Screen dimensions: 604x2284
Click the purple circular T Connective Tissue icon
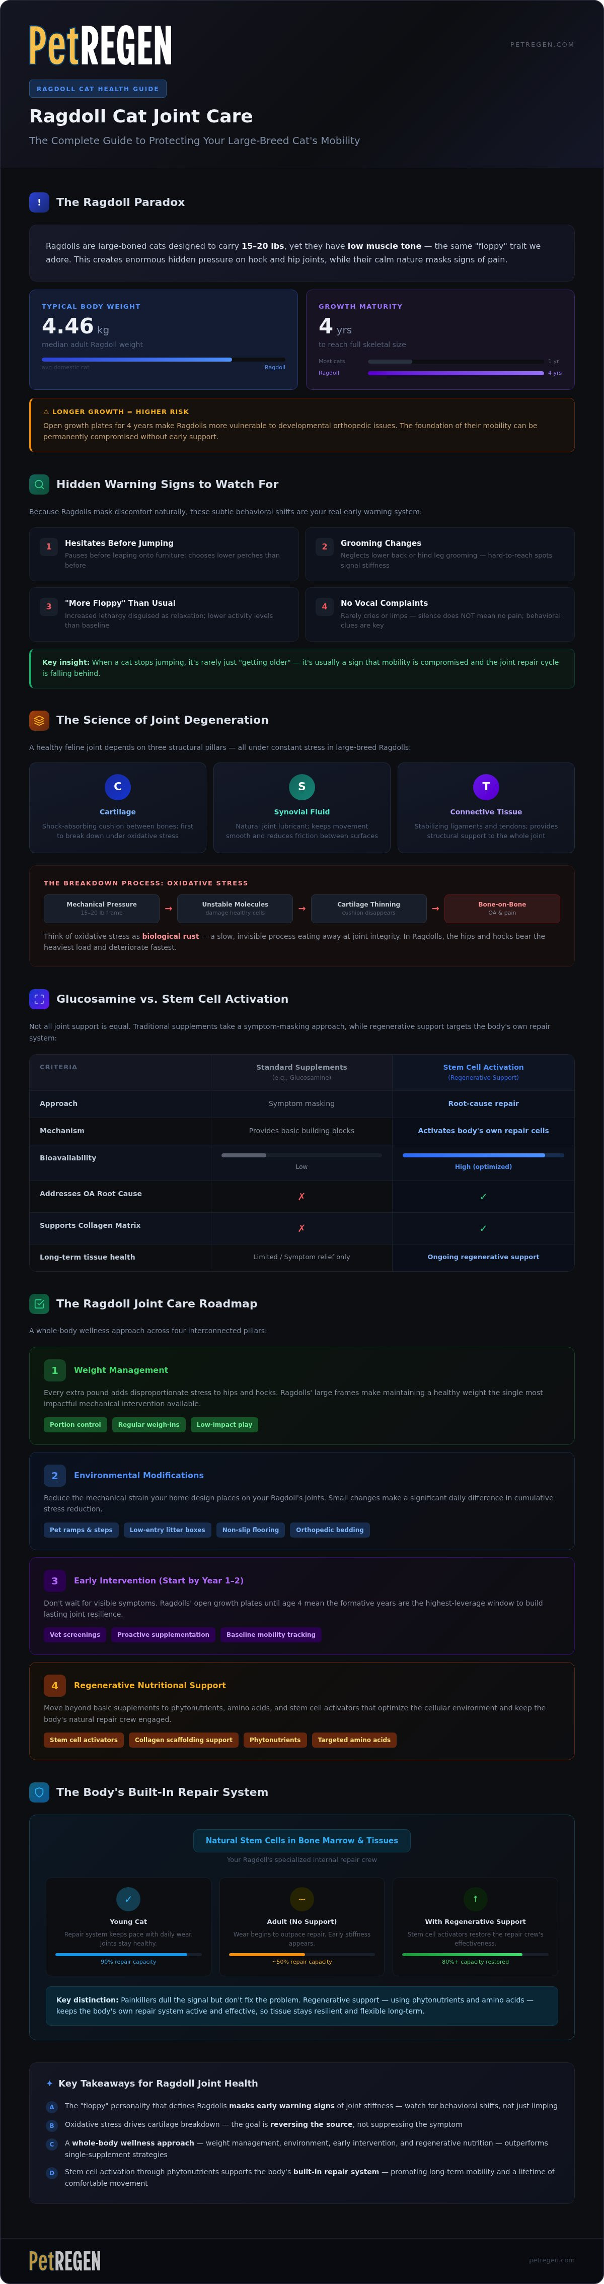pos(486,787)
